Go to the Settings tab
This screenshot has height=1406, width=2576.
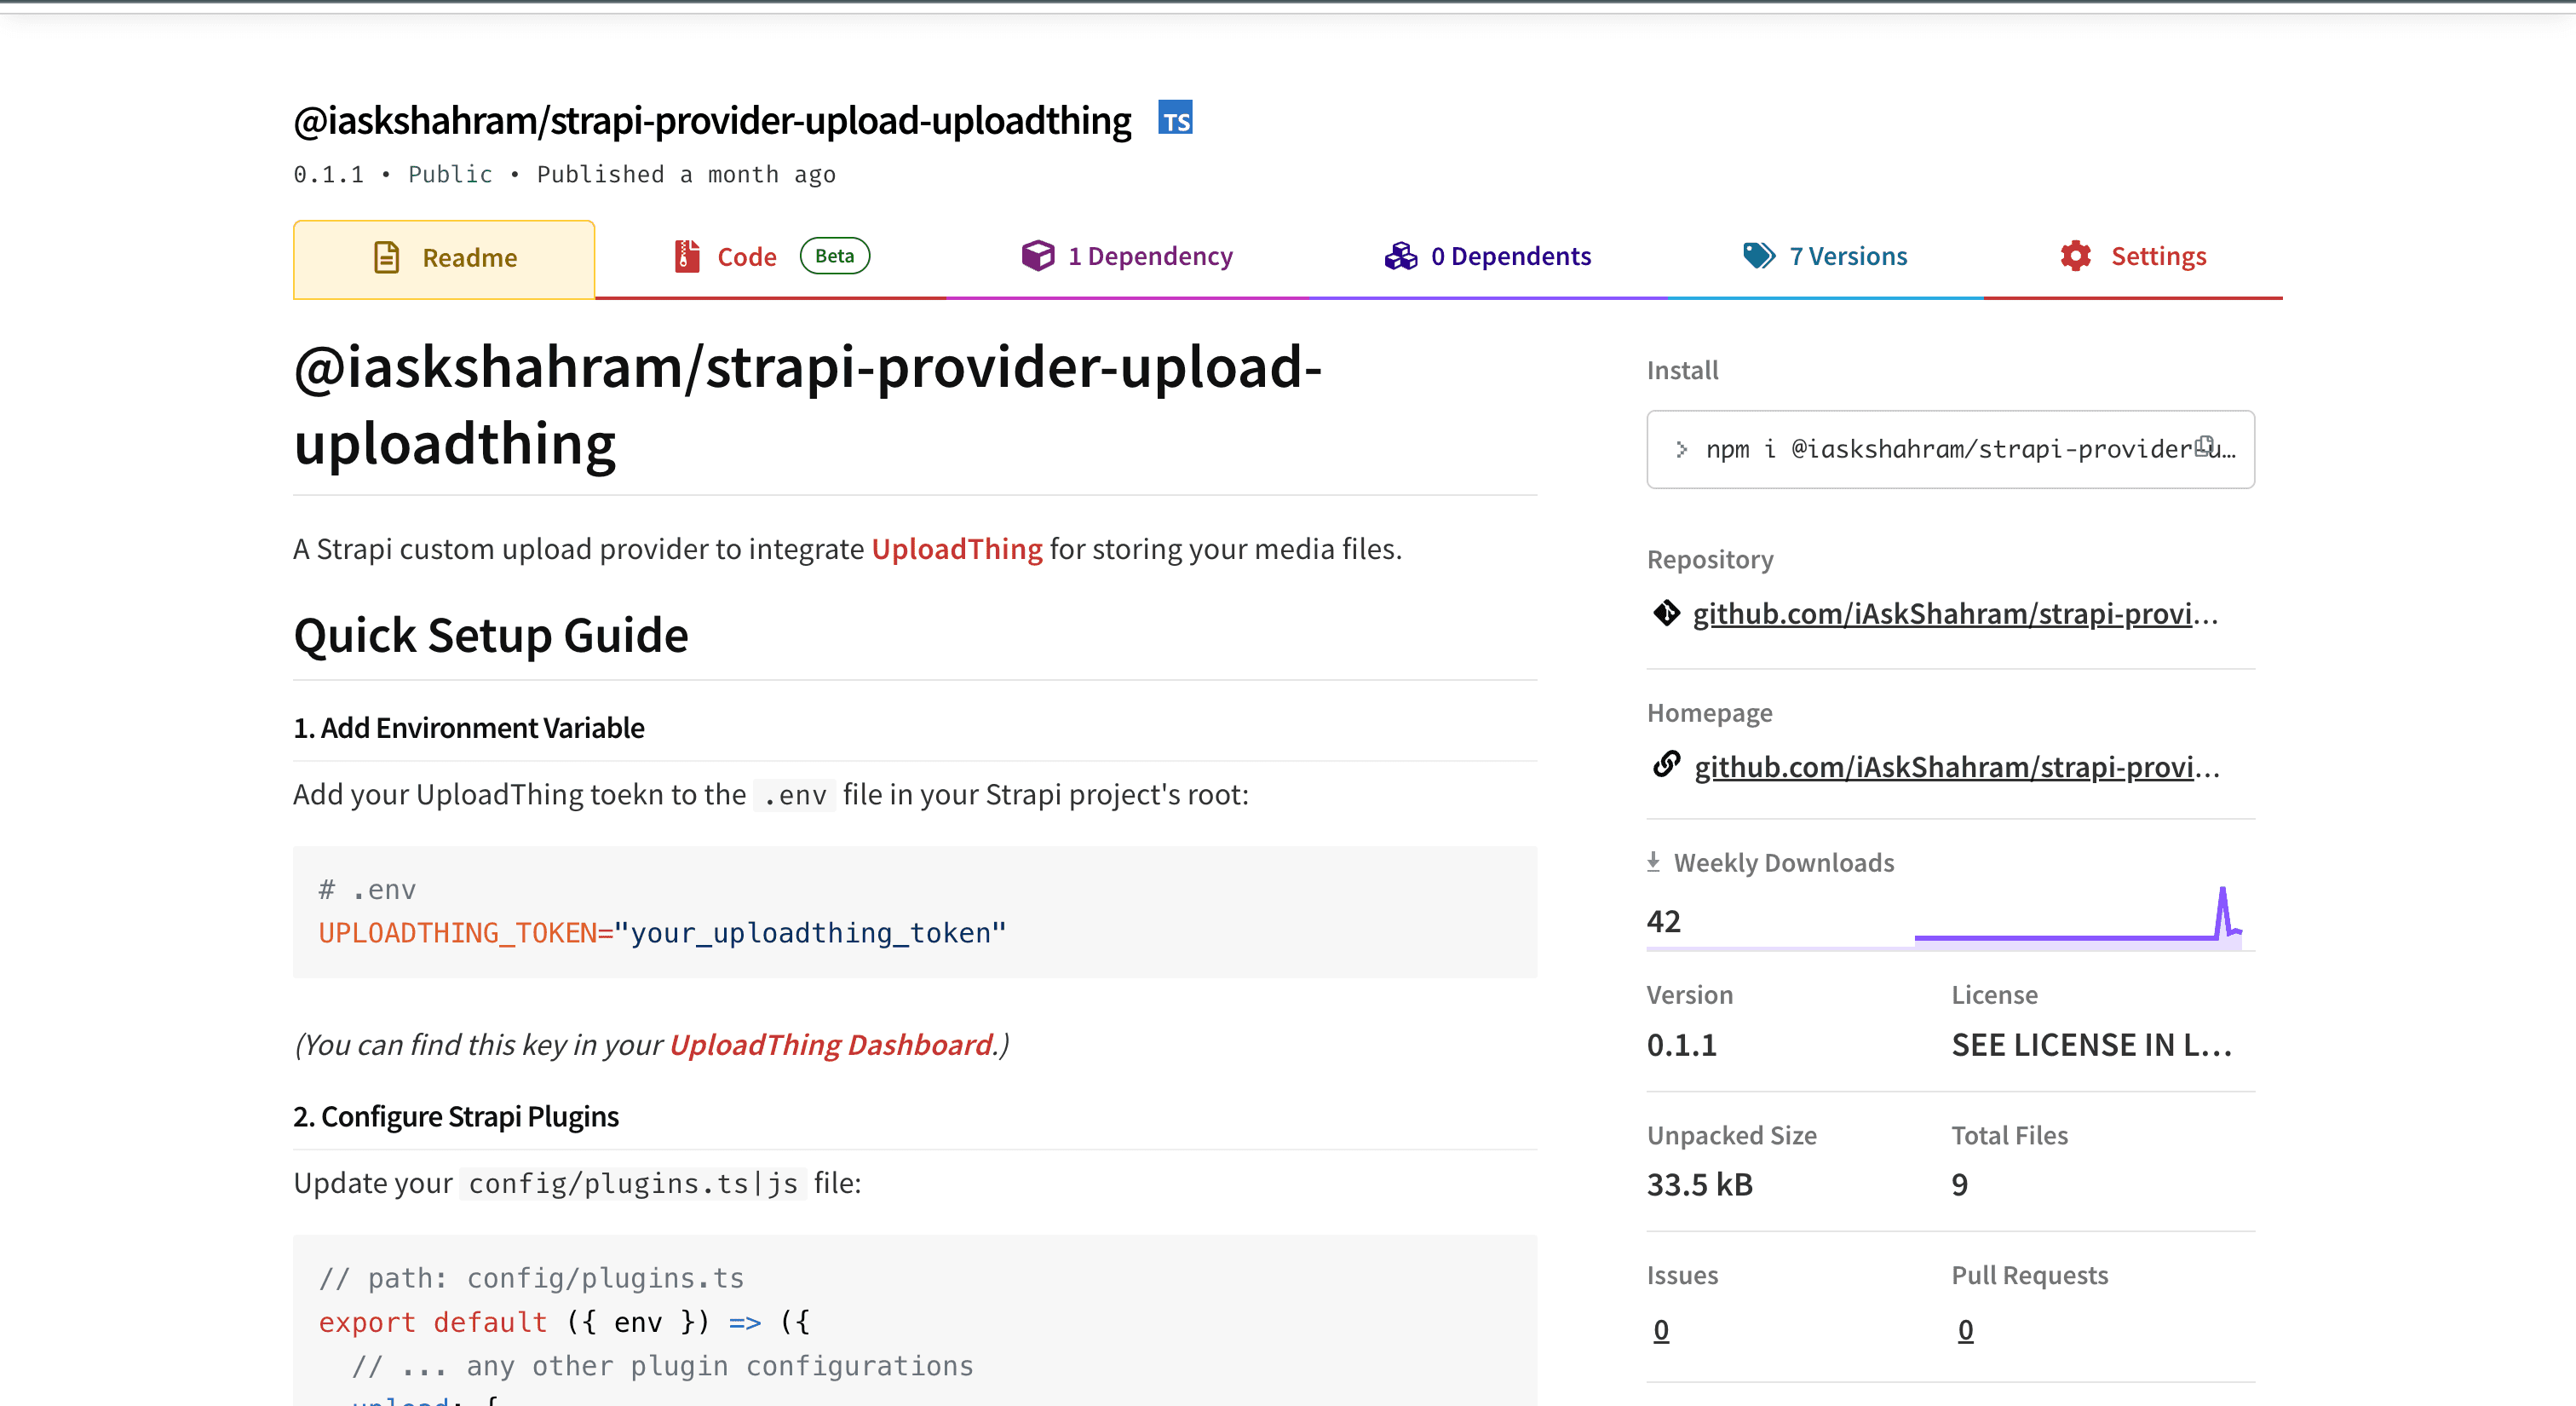click(2133, 257)
